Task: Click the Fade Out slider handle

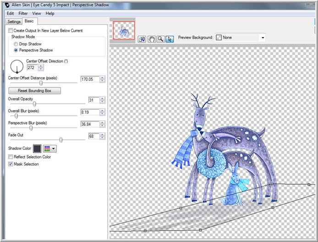Action: click(61, 140)
